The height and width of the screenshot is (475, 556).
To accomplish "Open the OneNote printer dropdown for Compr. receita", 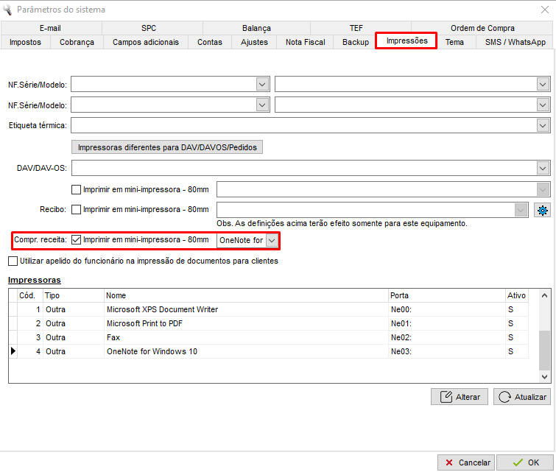I will (272, 241).
